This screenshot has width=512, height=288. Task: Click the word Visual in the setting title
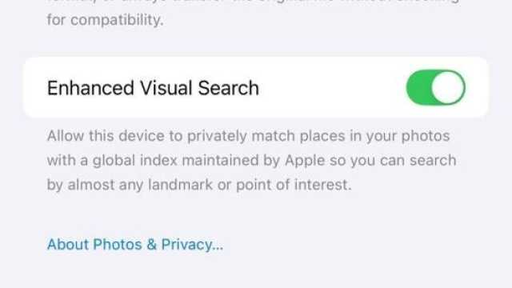[x=166, y=88]
